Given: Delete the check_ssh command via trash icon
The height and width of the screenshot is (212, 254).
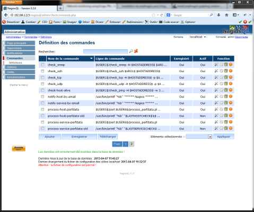Looking at the screenshot, I should pyautogui.click(x=226, y=71).
